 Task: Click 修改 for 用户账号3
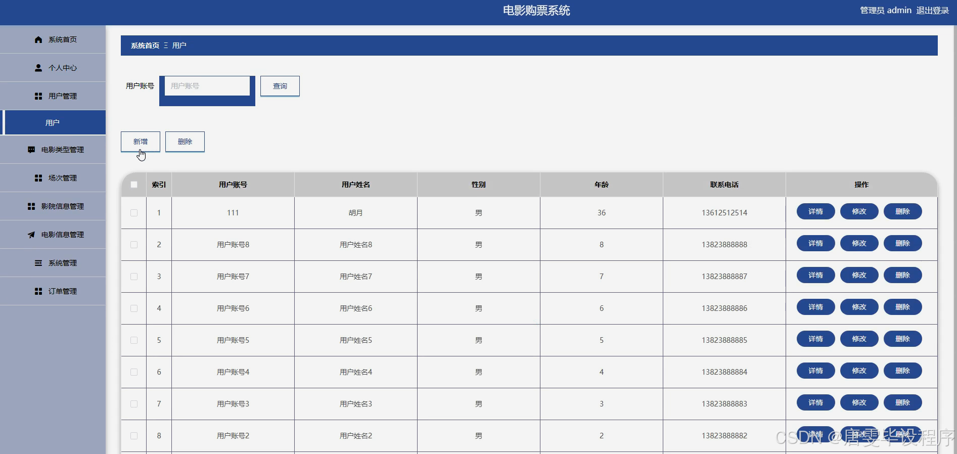[859, 402]
